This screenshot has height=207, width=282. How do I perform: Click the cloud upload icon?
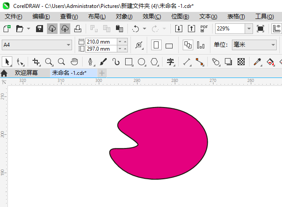pyautogui.click(x=65, y=29)
